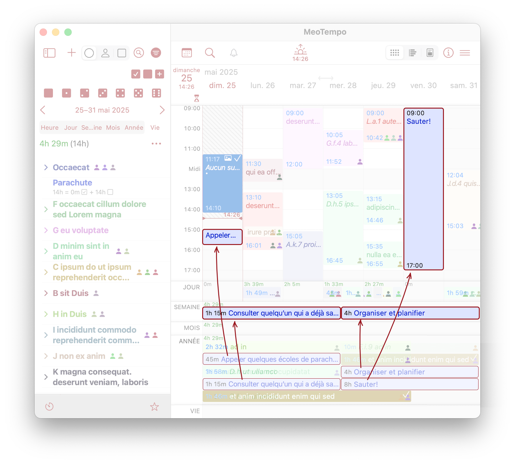The height and width of the screenshot is (464, 515).
Task: Expand the H in Duis row
Action: point(46,314)
